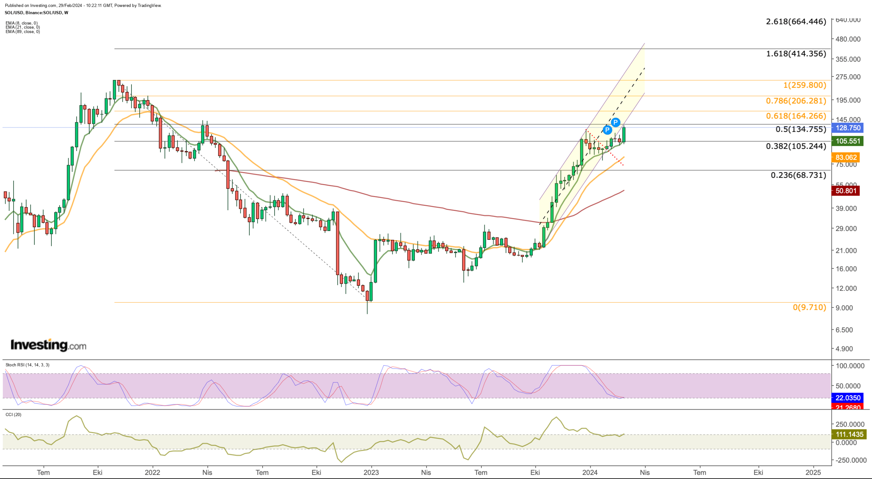This screenshot has height=479, width=872.
Task: Click the SOL/USD Binance symbol title
Action: (x=36, y=13)
